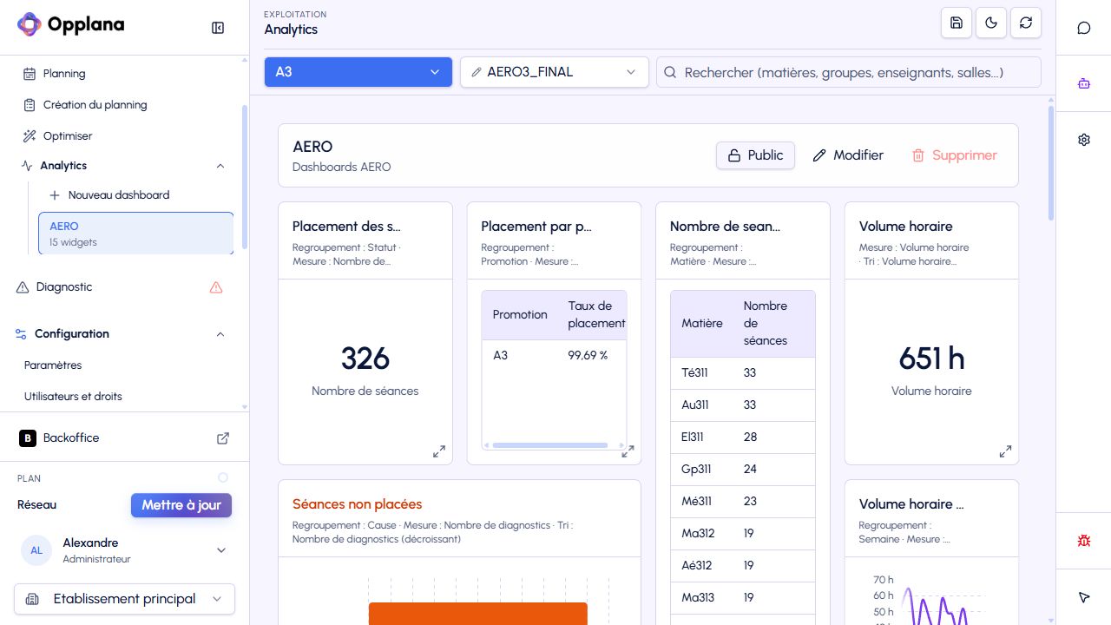The width and height of the screenshot is (1111, 625).
Task: Click the Modifier button label
Action: (x=858, y=155)
